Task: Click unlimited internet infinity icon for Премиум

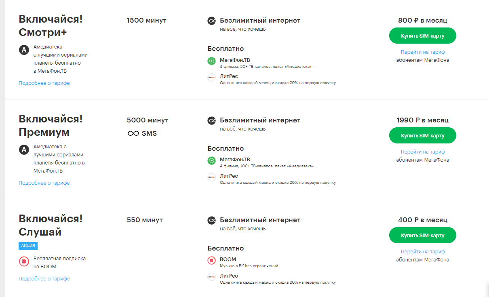Action: pyautogui.click(x=212, y=120)
